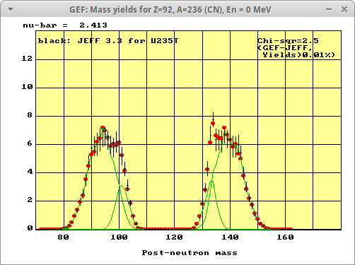Close the GEF mass yields window
Image resolution: width=355 pixels, height=265 pixels.
click(x=344, y=9)
